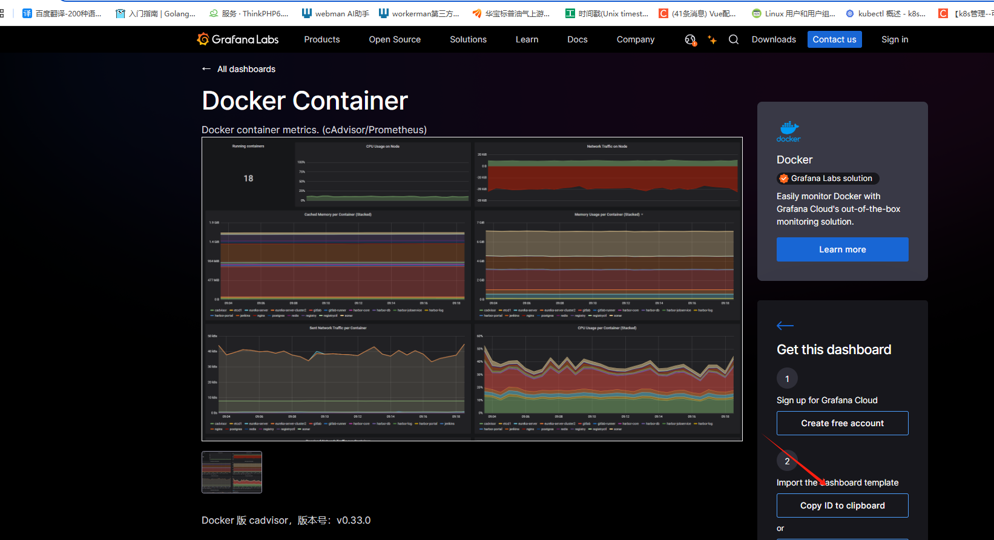Click the Create free account button
Image resolution: width=994 pixels, height=540 pixels.
click(x=842, y=423)
